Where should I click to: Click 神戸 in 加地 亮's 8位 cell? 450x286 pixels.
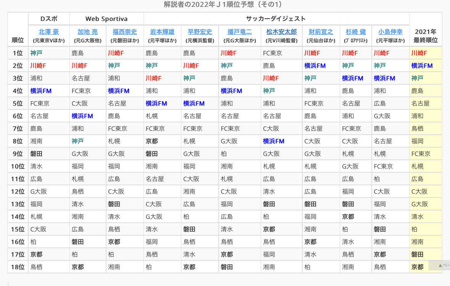tap(78, 141)
